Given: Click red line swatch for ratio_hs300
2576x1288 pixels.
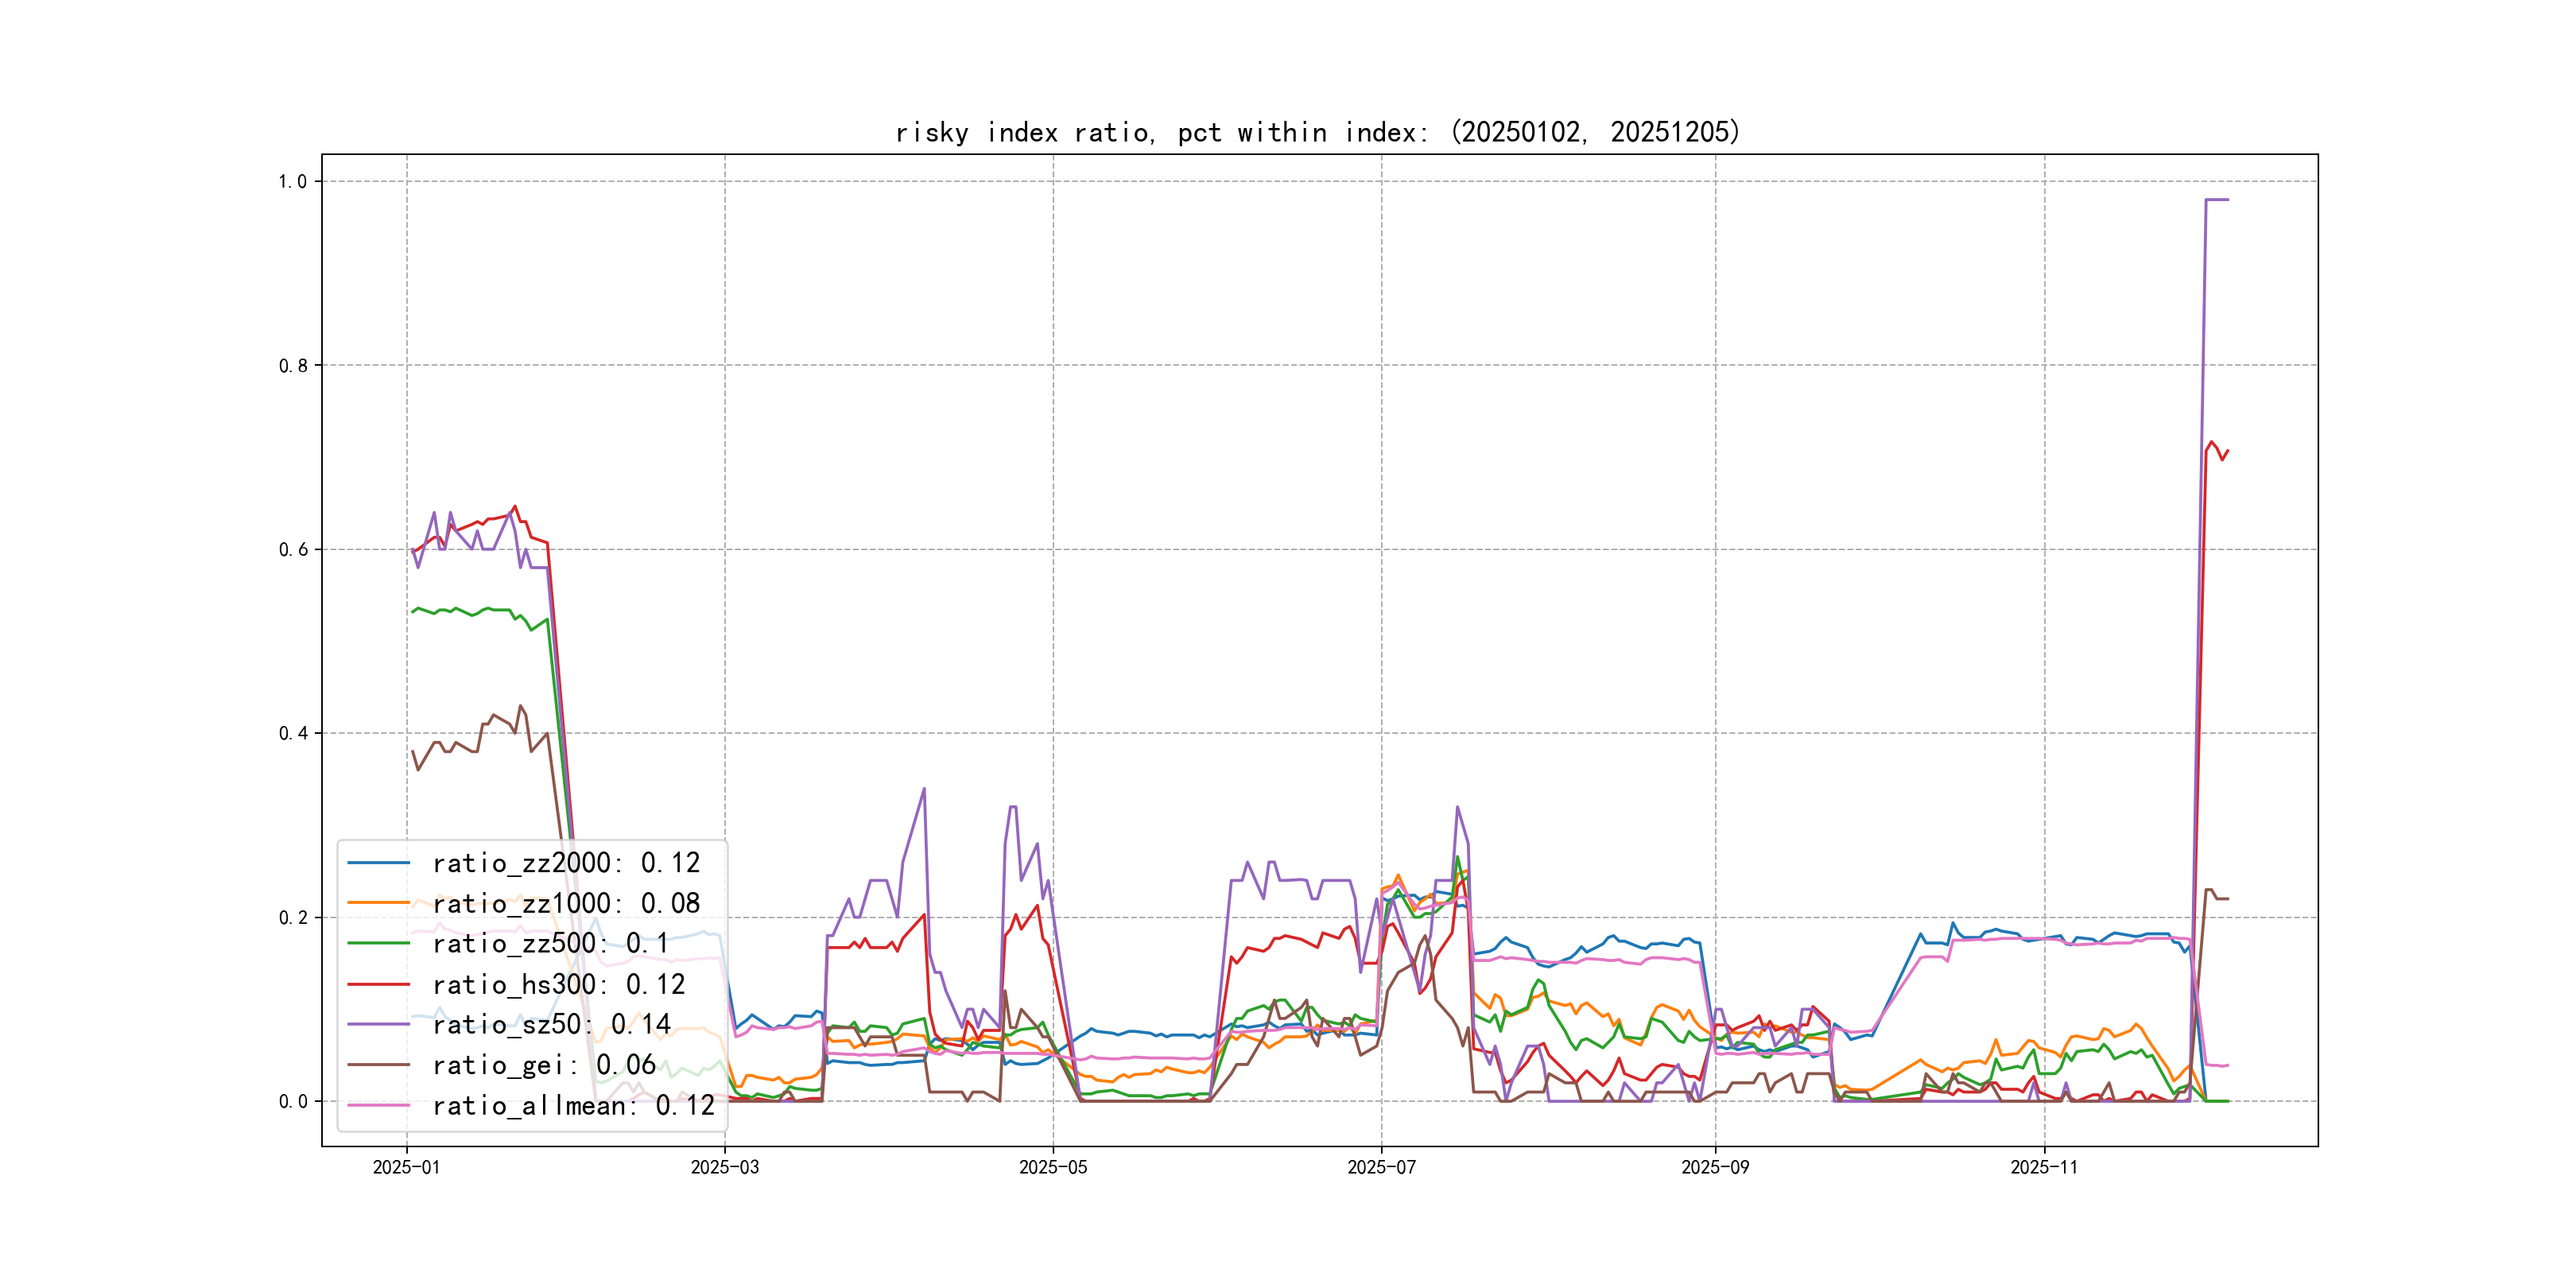Looking at the screenshot, I should click(x=379, y=985).
